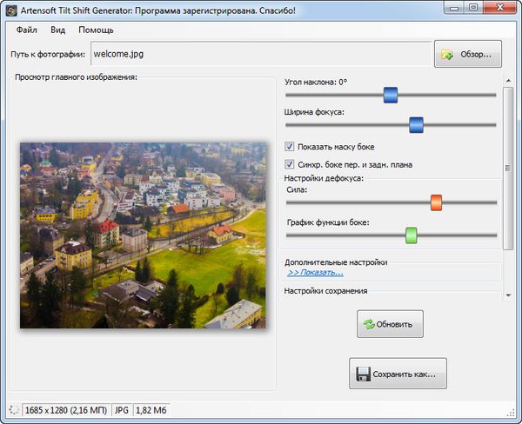Open the Файл menu

(x=26, y=30)
